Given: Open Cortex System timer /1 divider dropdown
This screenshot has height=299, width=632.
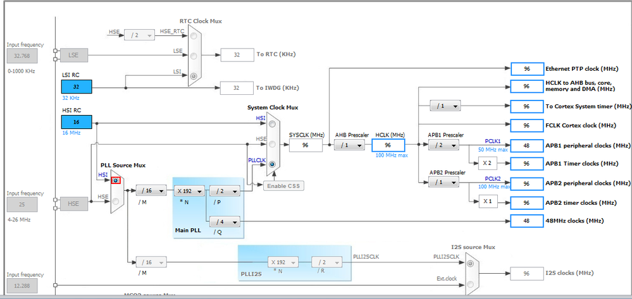Looking at the screenshot, I should 445,106.
